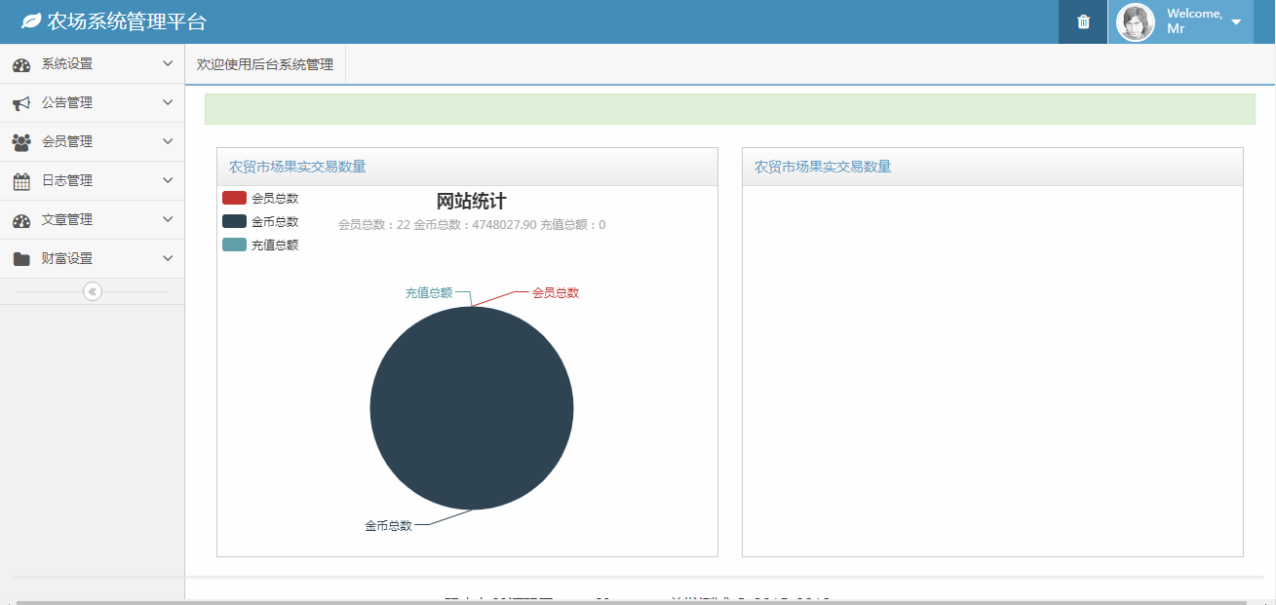Open the Welcome Mr user dropdown
The image size is (1276, 605).
(1235, 22)
